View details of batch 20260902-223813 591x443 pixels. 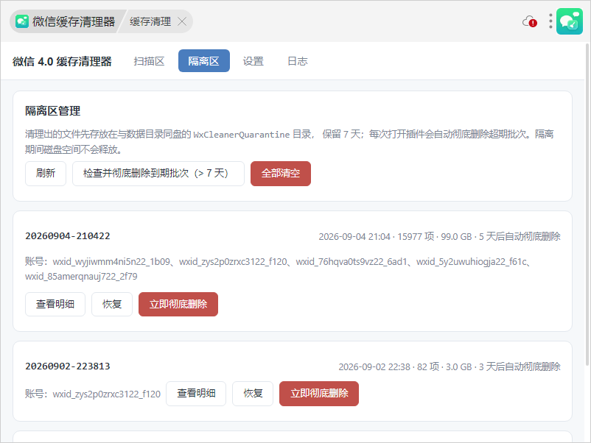pyautogui.click(x=196, y=394)
